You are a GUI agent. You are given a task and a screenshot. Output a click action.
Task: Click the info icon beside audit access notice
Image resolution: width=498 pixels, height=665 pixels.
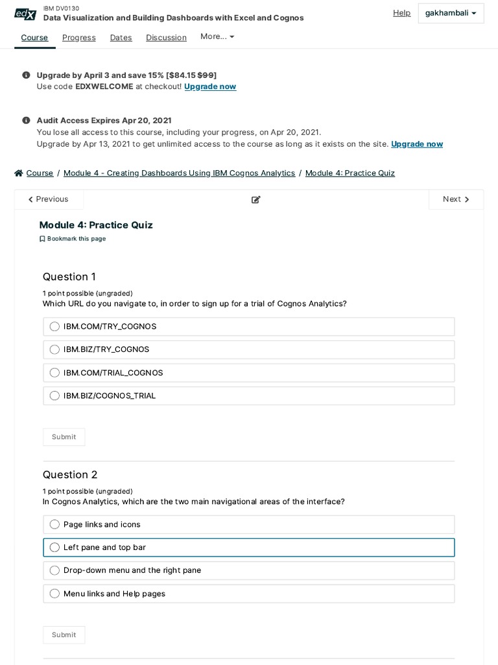[x=26, y=120]
